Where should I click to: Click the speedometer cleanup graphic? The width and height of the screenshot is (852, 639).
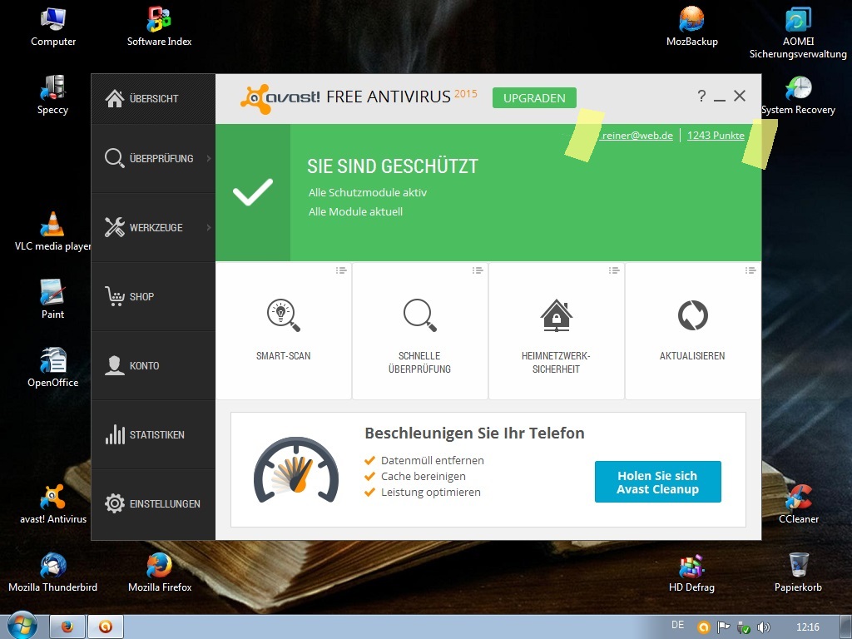pos(296,471)
